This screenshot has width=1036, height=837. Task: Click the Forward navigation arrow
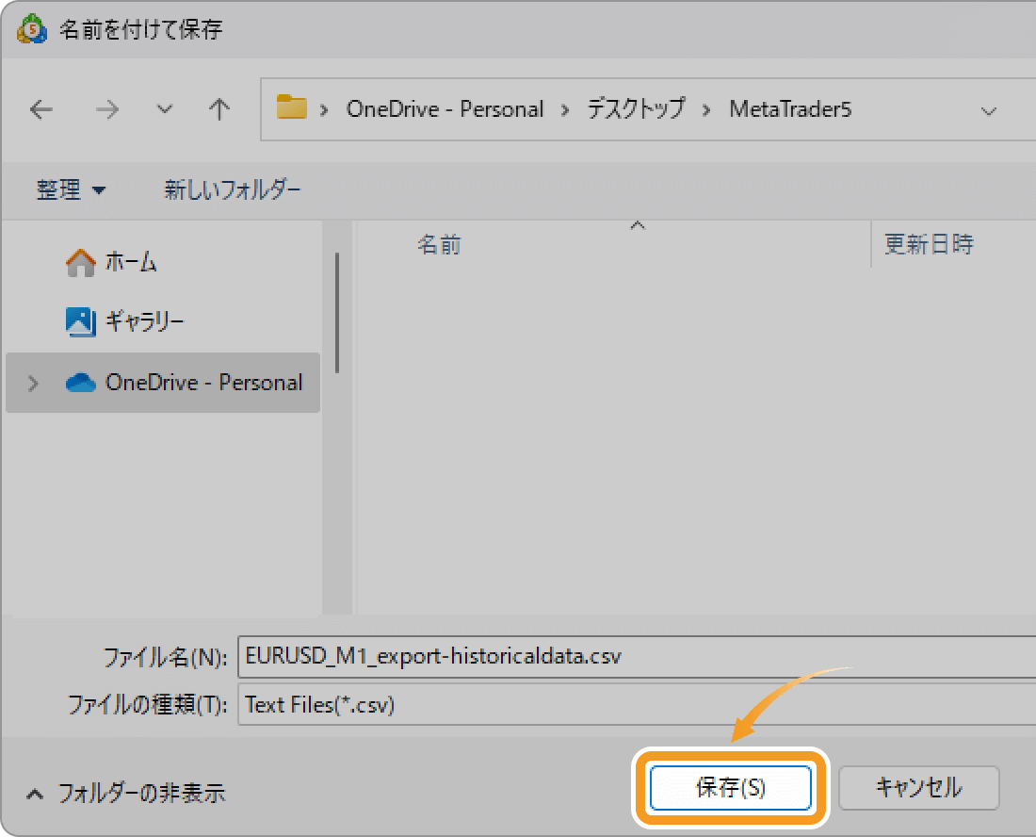coord(107,109)
